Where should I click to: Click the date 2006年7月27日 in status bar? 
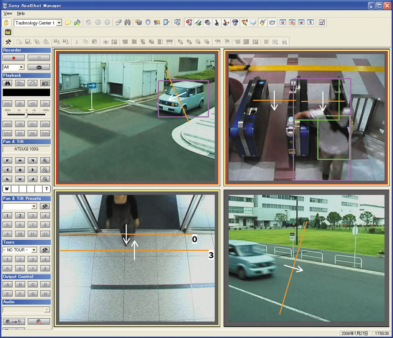pos(355,333)
